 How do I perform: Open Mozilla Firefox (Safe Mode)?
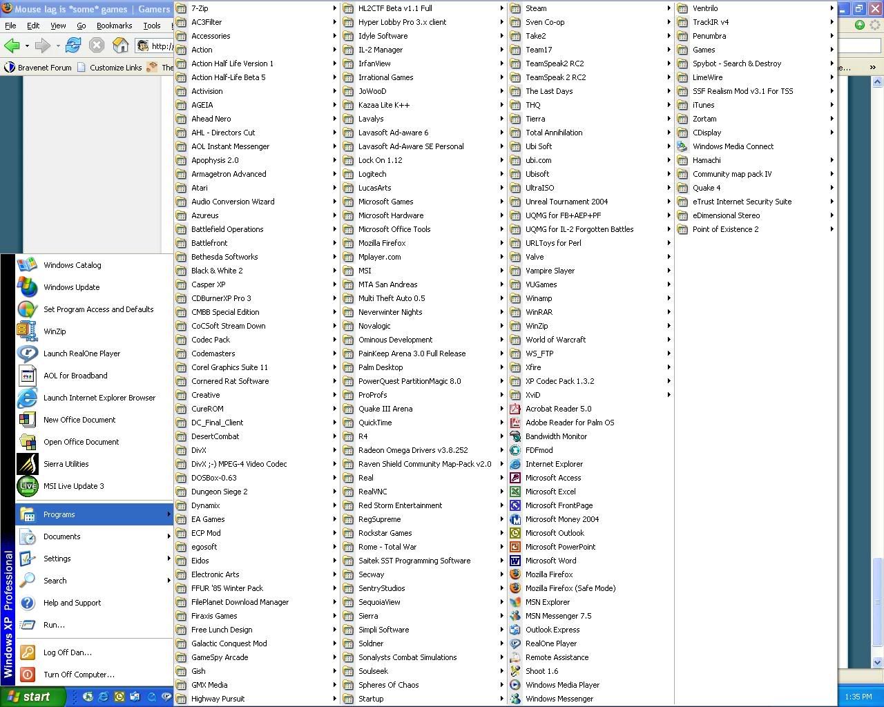point(590,588)
